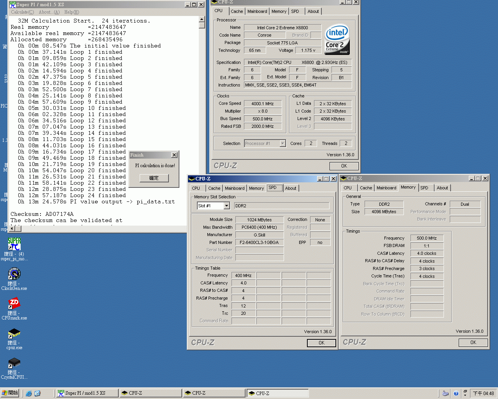Click the Manufacturer G.Skill value
This screenshot has height=399, width=498.
pos(259,235)
